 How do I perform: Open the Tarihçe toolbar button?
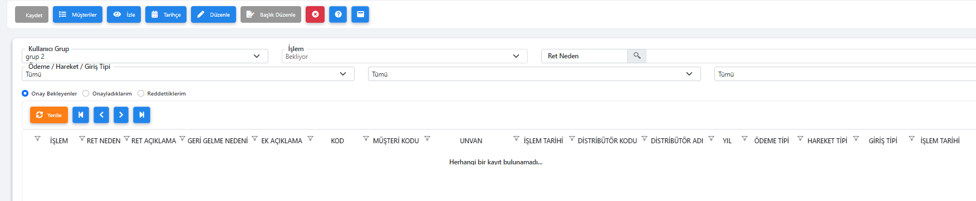[166, 14]
